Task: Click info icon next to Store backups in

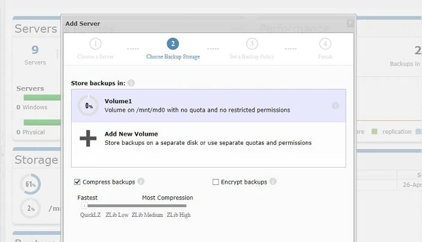Action: [131, 83]
